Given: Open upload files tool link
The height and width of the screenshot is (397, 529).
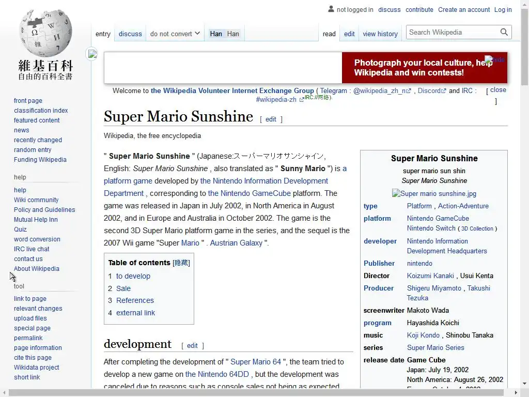Looking at the screenshot, I should 30,318.
